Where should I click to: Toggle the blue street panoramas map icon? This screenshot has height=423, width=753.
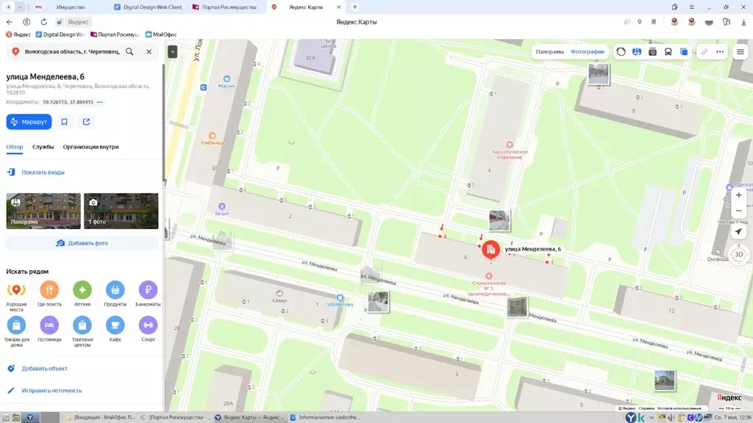(637, 52)
